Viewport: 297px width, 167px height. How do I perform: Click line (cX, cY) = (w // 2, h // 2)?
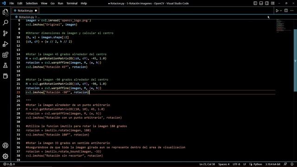pyautogui.click(x=49, y=41)
